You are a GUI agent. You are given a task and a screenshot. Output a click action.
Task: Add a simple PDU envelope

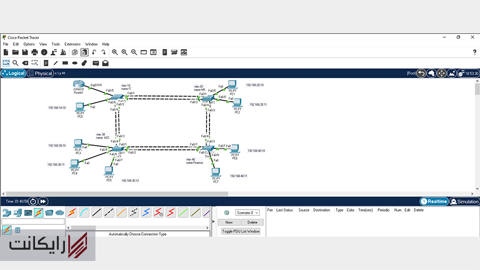tap(95, 63)
